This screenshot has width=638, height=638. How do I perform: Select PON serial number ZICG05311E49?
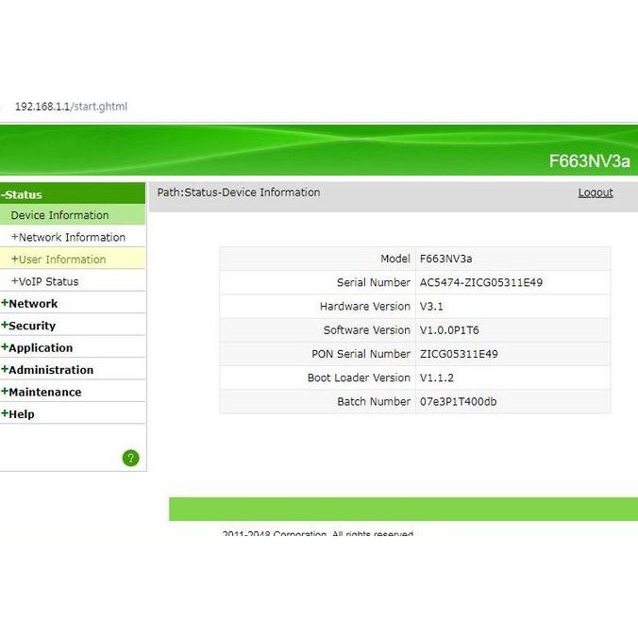pos(459,354)
